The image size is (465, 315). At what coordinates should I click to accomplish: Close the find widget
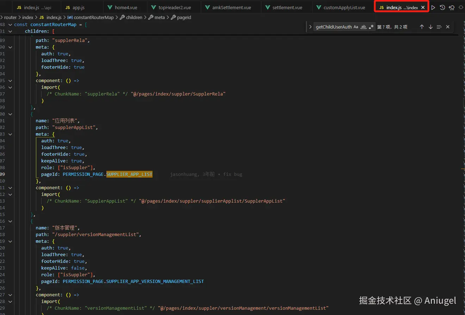click(x=448, y=27)
